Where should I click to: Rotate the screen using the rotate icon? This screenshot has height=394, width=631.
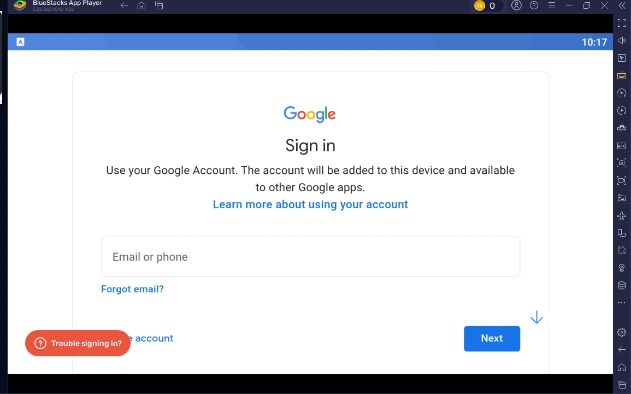pos(622,250)
